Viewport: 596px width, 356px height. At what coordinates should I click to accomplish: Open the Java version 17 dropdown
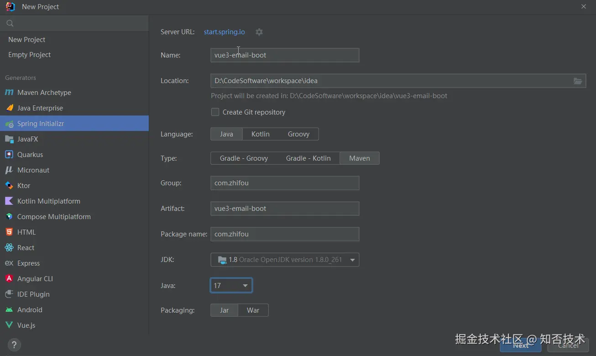(x=231, y=286)
